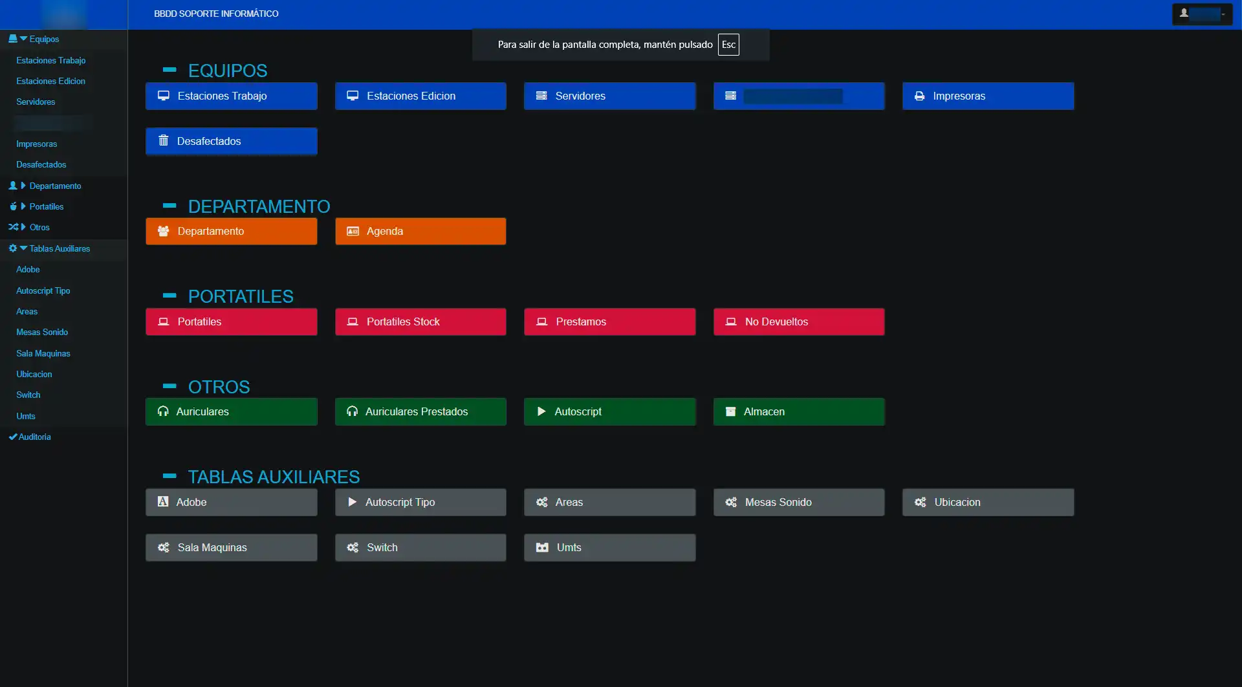Click the laptop icon on No Devueltos
The image size is (1242, 687).
(731, 322)
